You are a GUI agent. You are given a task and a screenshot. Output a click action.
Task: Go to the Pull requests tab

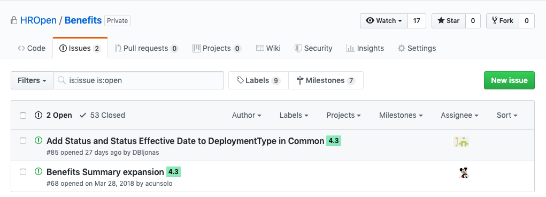click(x=147, y=48)
